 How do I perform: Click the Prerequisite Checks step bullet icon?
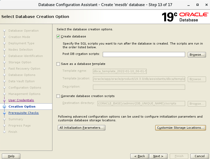(x=4, y=113)
